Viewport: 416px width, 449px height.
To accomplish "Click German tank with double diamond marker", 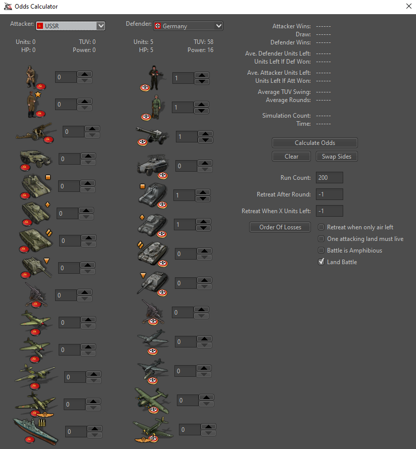I will pyautogui.click(x=153, y=254).
